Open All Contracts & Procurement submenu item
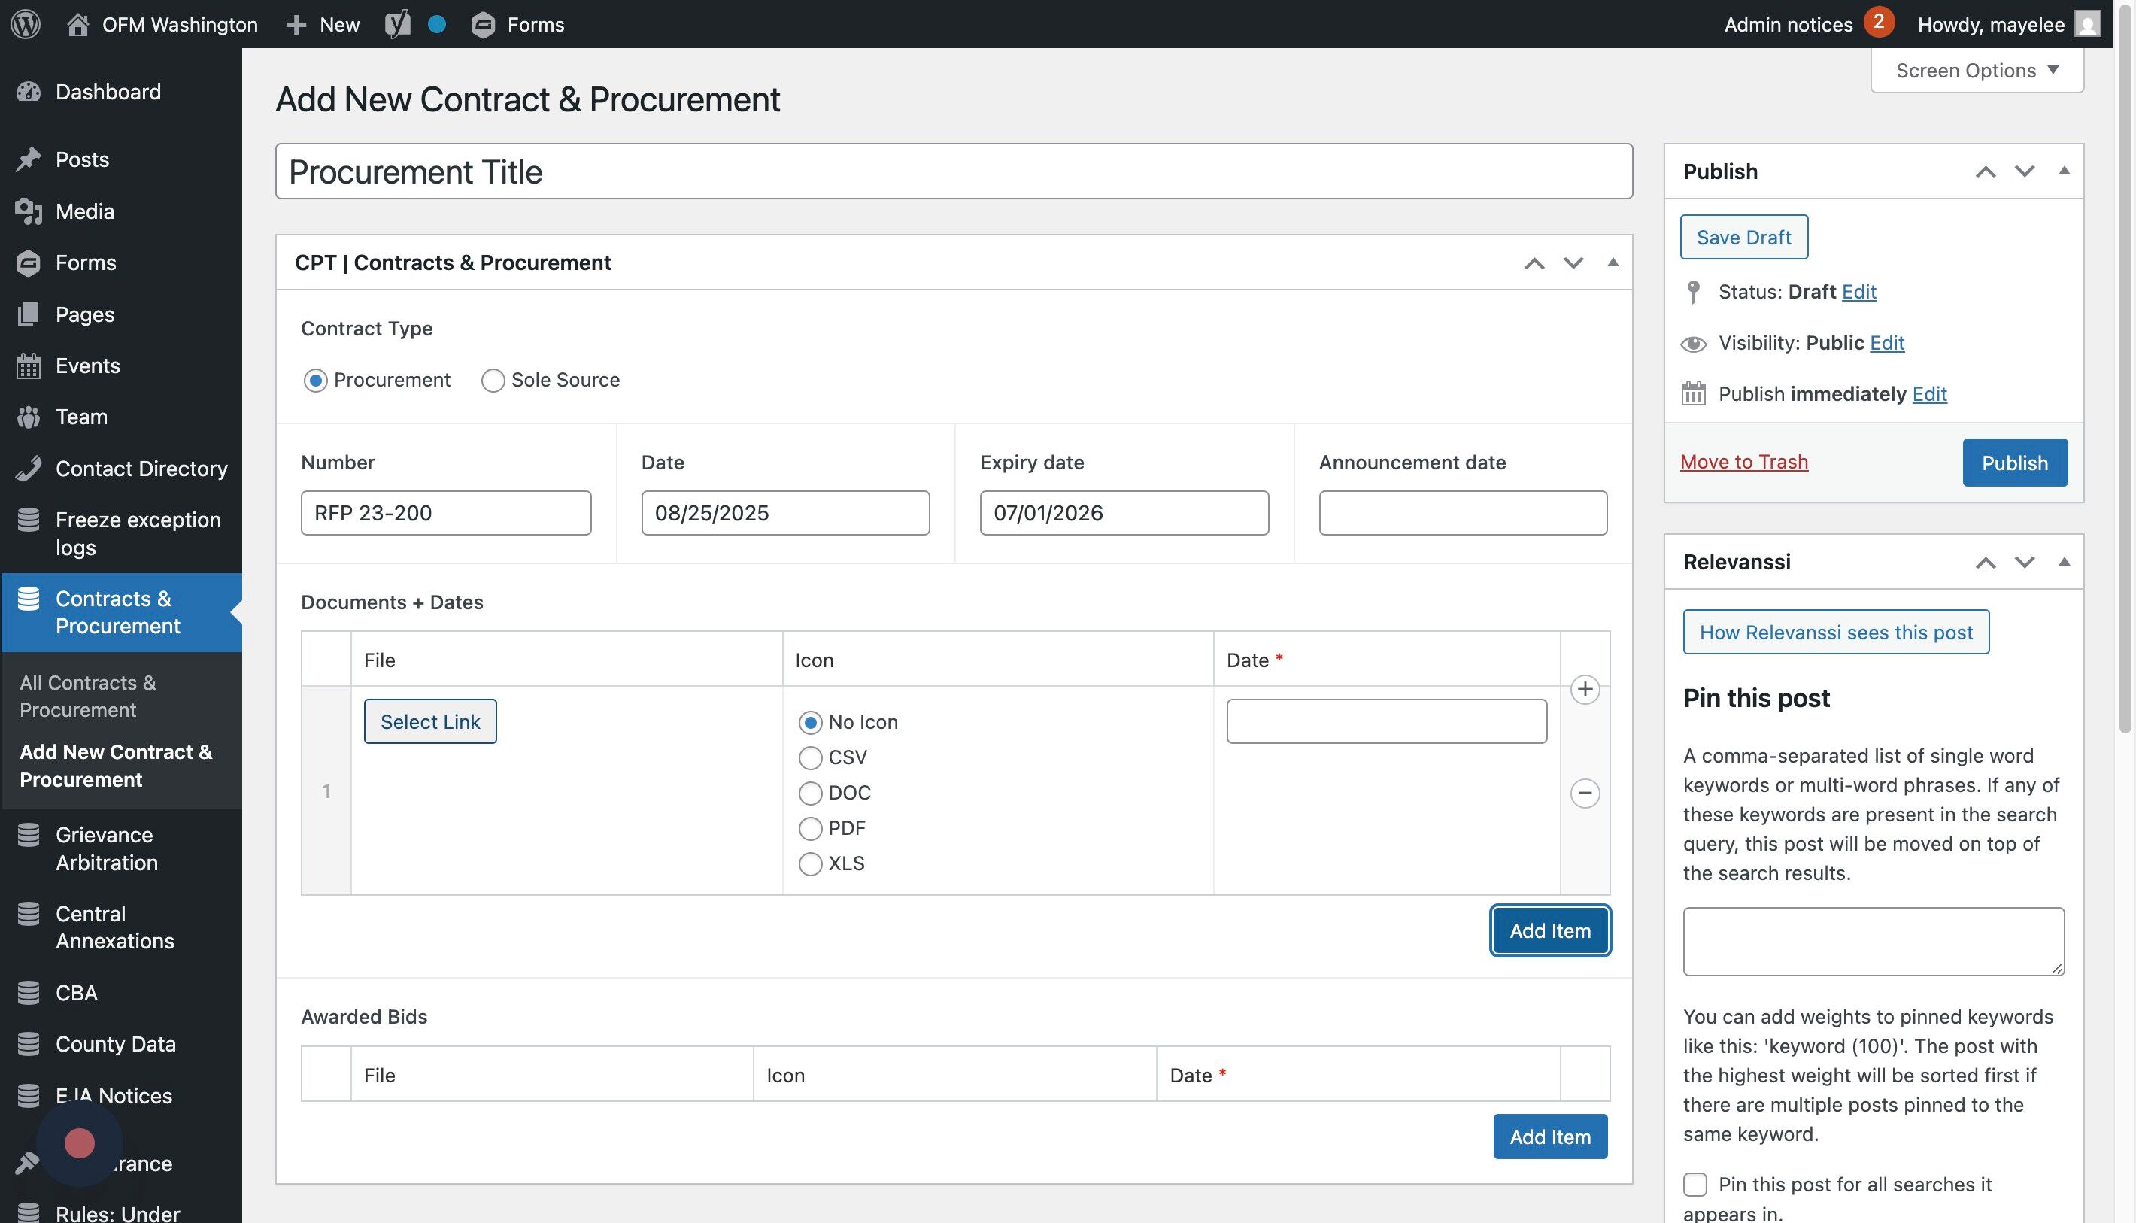 click(x=87, y=696)
